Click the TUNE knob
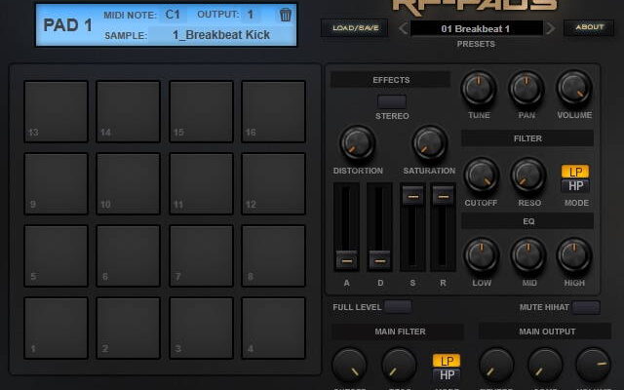Image resolution: width=624 pixels, height=390 pixels. click(478, 89)
